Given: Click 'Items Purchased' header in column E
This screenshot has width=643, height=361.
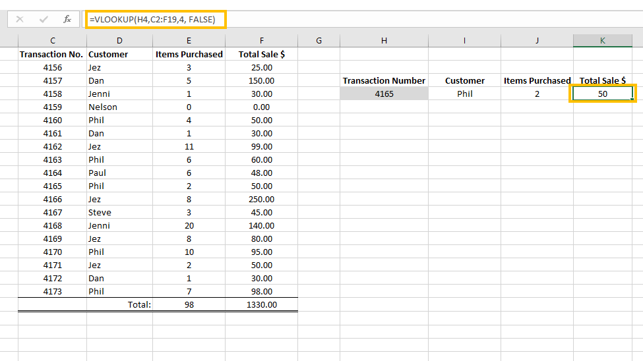Looking at the screenshot, I should (x=189, y=54).
